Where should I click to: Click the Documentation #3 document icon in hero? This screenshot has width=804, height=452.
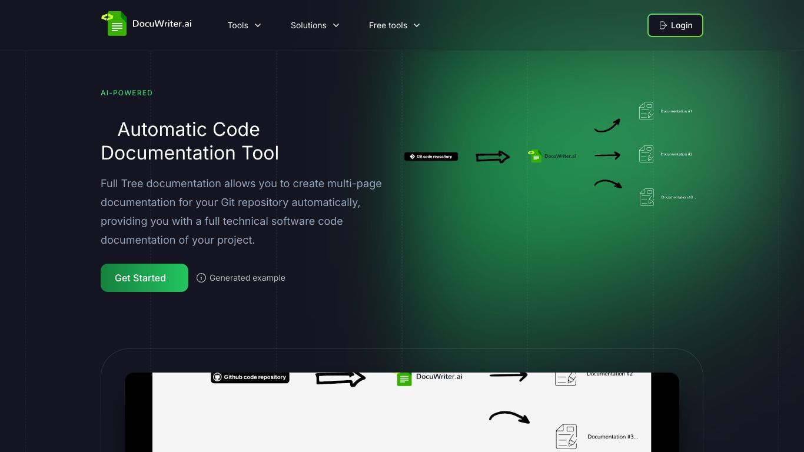[647, 197]
